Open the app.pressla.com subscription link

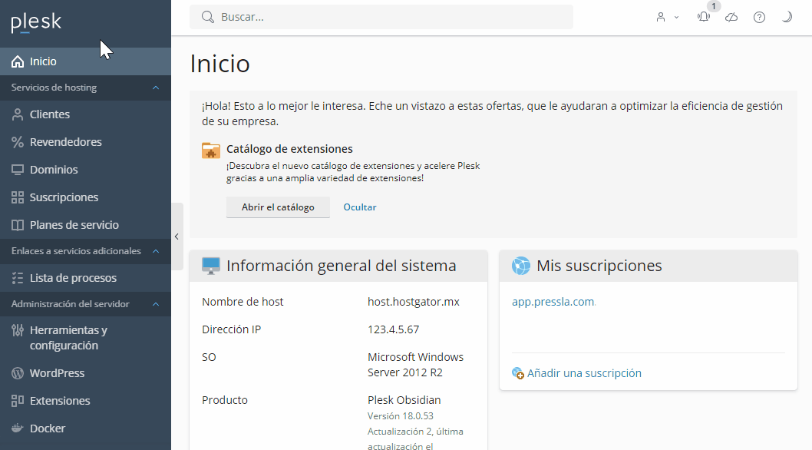[553, 302]
